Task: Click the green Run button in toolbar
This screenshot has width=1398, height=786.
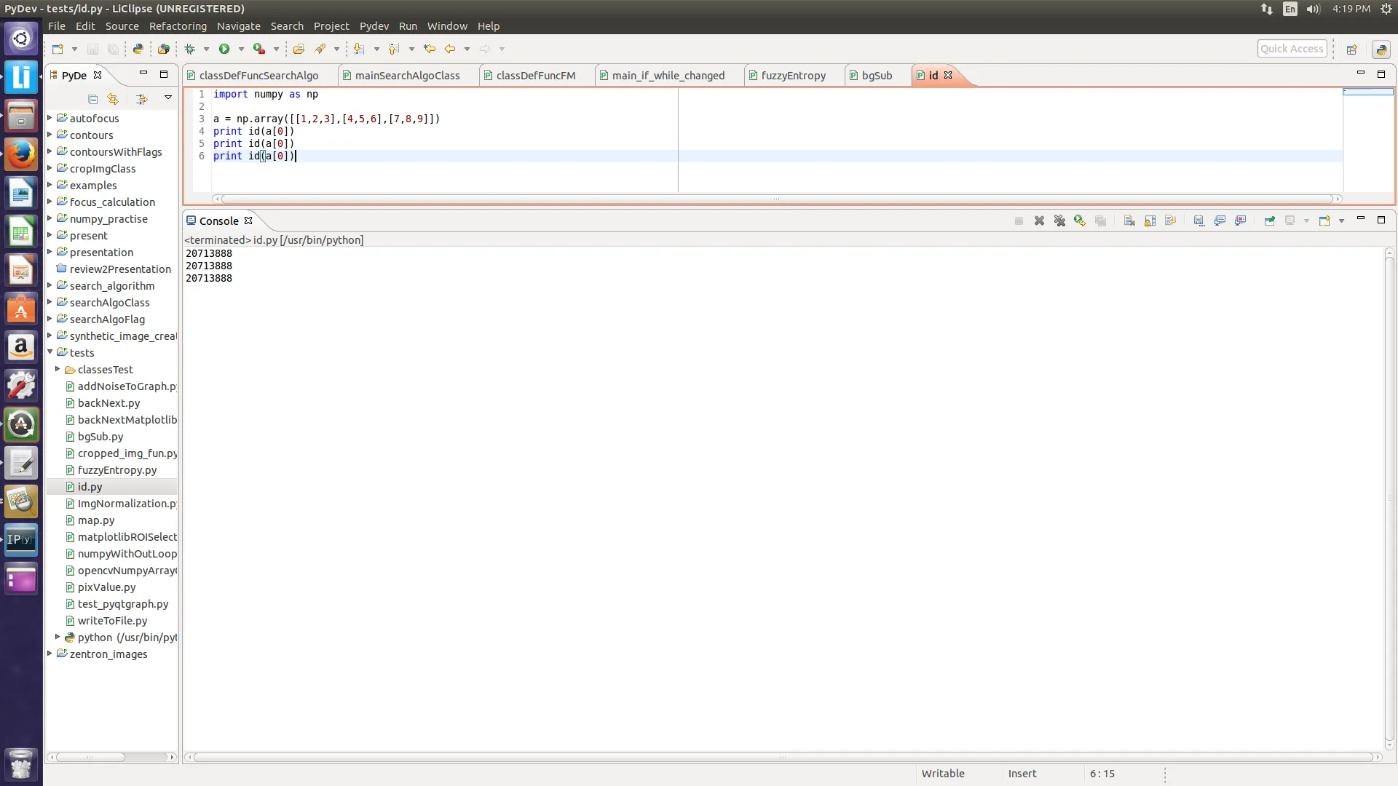Action: click(x=224, y=49)
